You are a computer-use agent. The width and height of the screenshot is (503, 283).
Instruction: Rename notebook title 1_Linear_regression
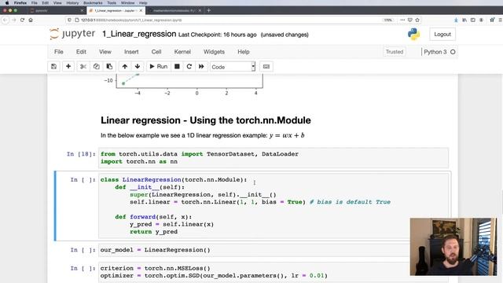click(139, 34)
